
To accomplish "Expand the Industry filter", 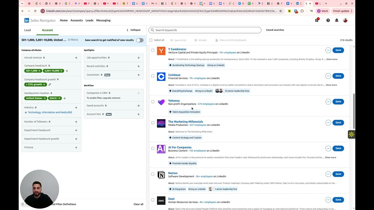I will click(x=76, y=108).
